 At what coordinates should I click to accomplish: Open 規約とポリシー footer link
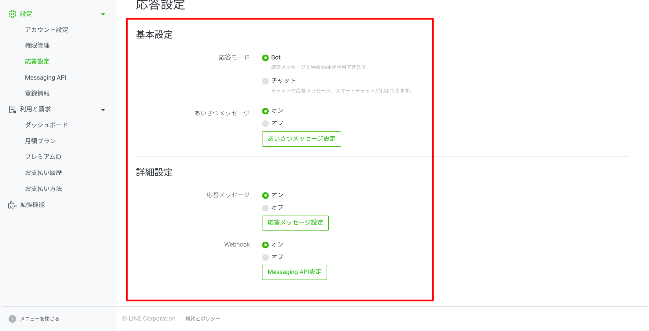point(203,319)
